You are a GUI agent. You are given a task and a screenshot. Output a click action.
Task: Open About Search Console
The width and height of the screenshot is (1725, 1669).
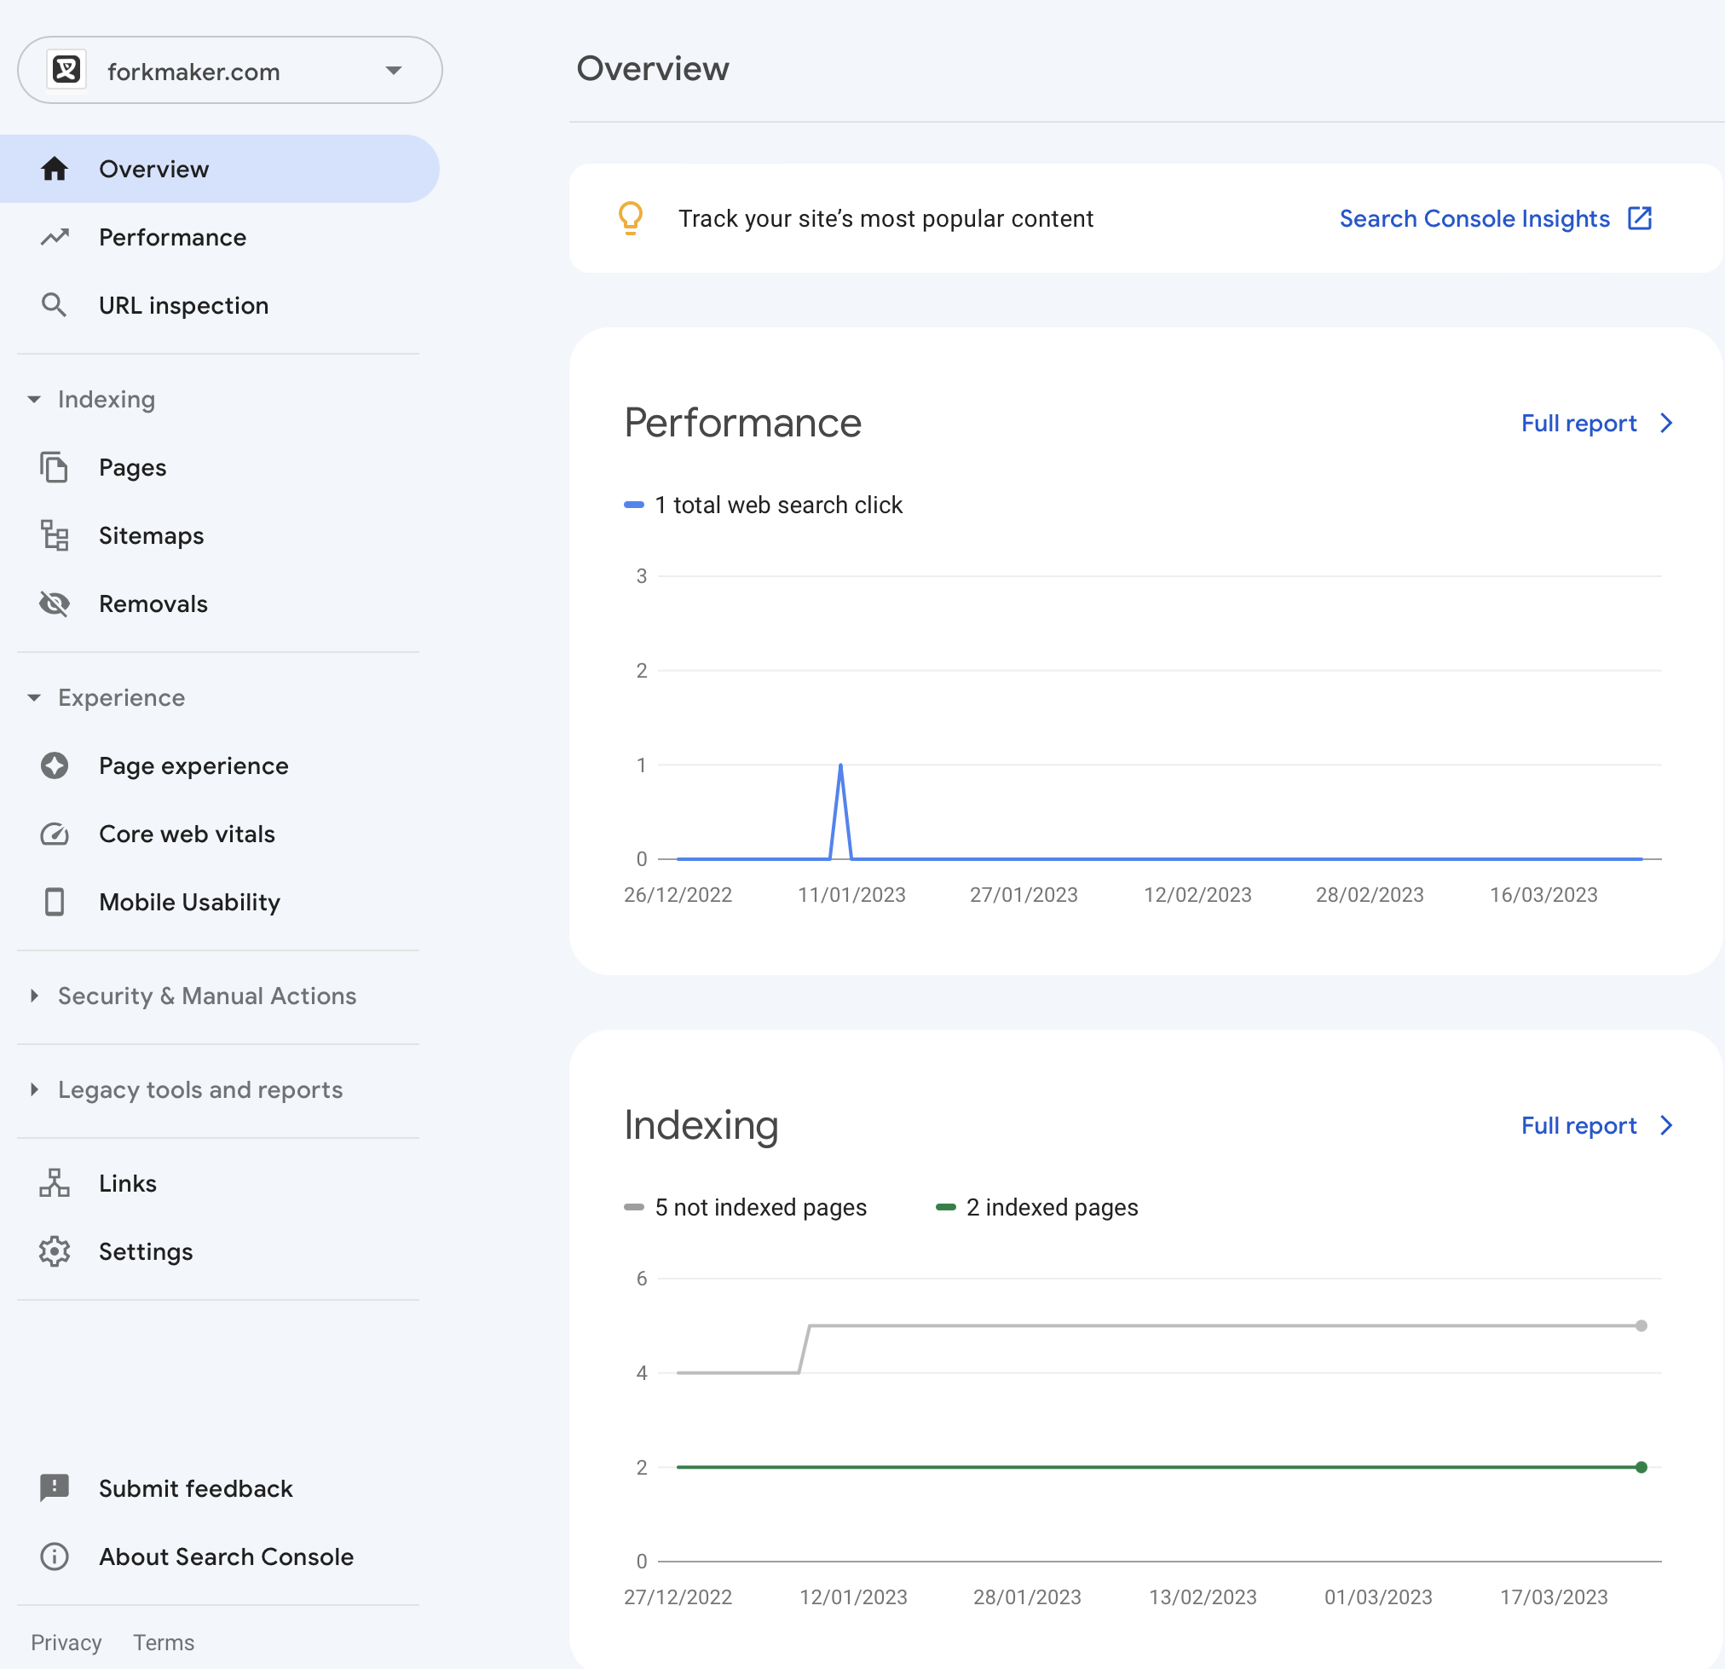[x=226, y=1556]
